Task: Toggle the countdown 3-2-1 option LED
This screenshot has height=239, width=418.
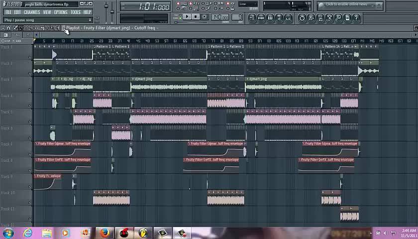Action: (x=191, y=3)
